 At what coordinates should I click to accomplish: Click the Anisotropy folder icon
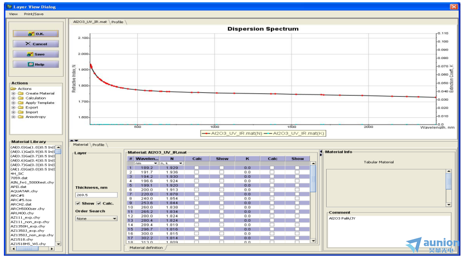(x=21, y=117)
